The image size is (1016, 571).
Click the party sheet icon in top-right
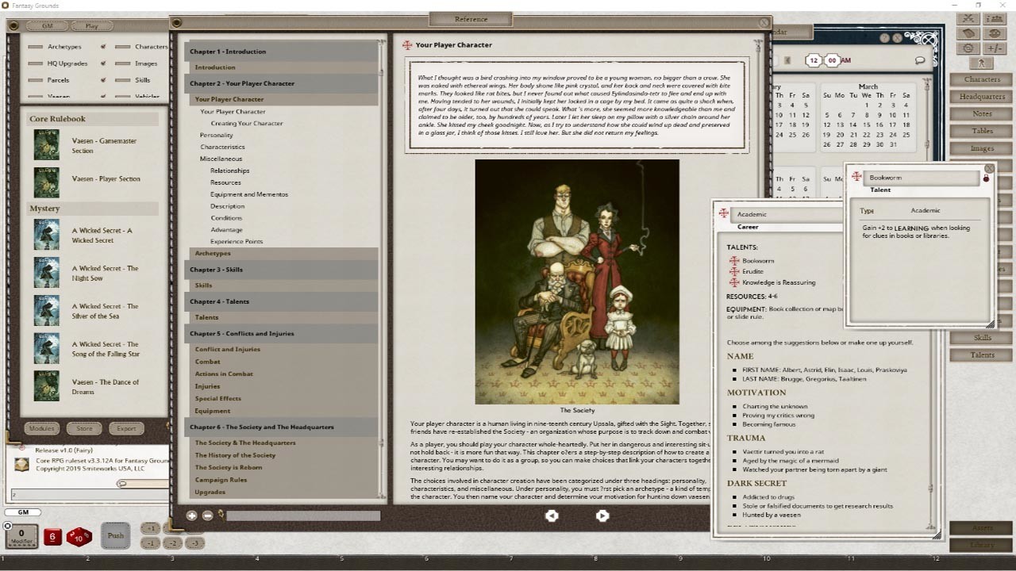(994, 17)
